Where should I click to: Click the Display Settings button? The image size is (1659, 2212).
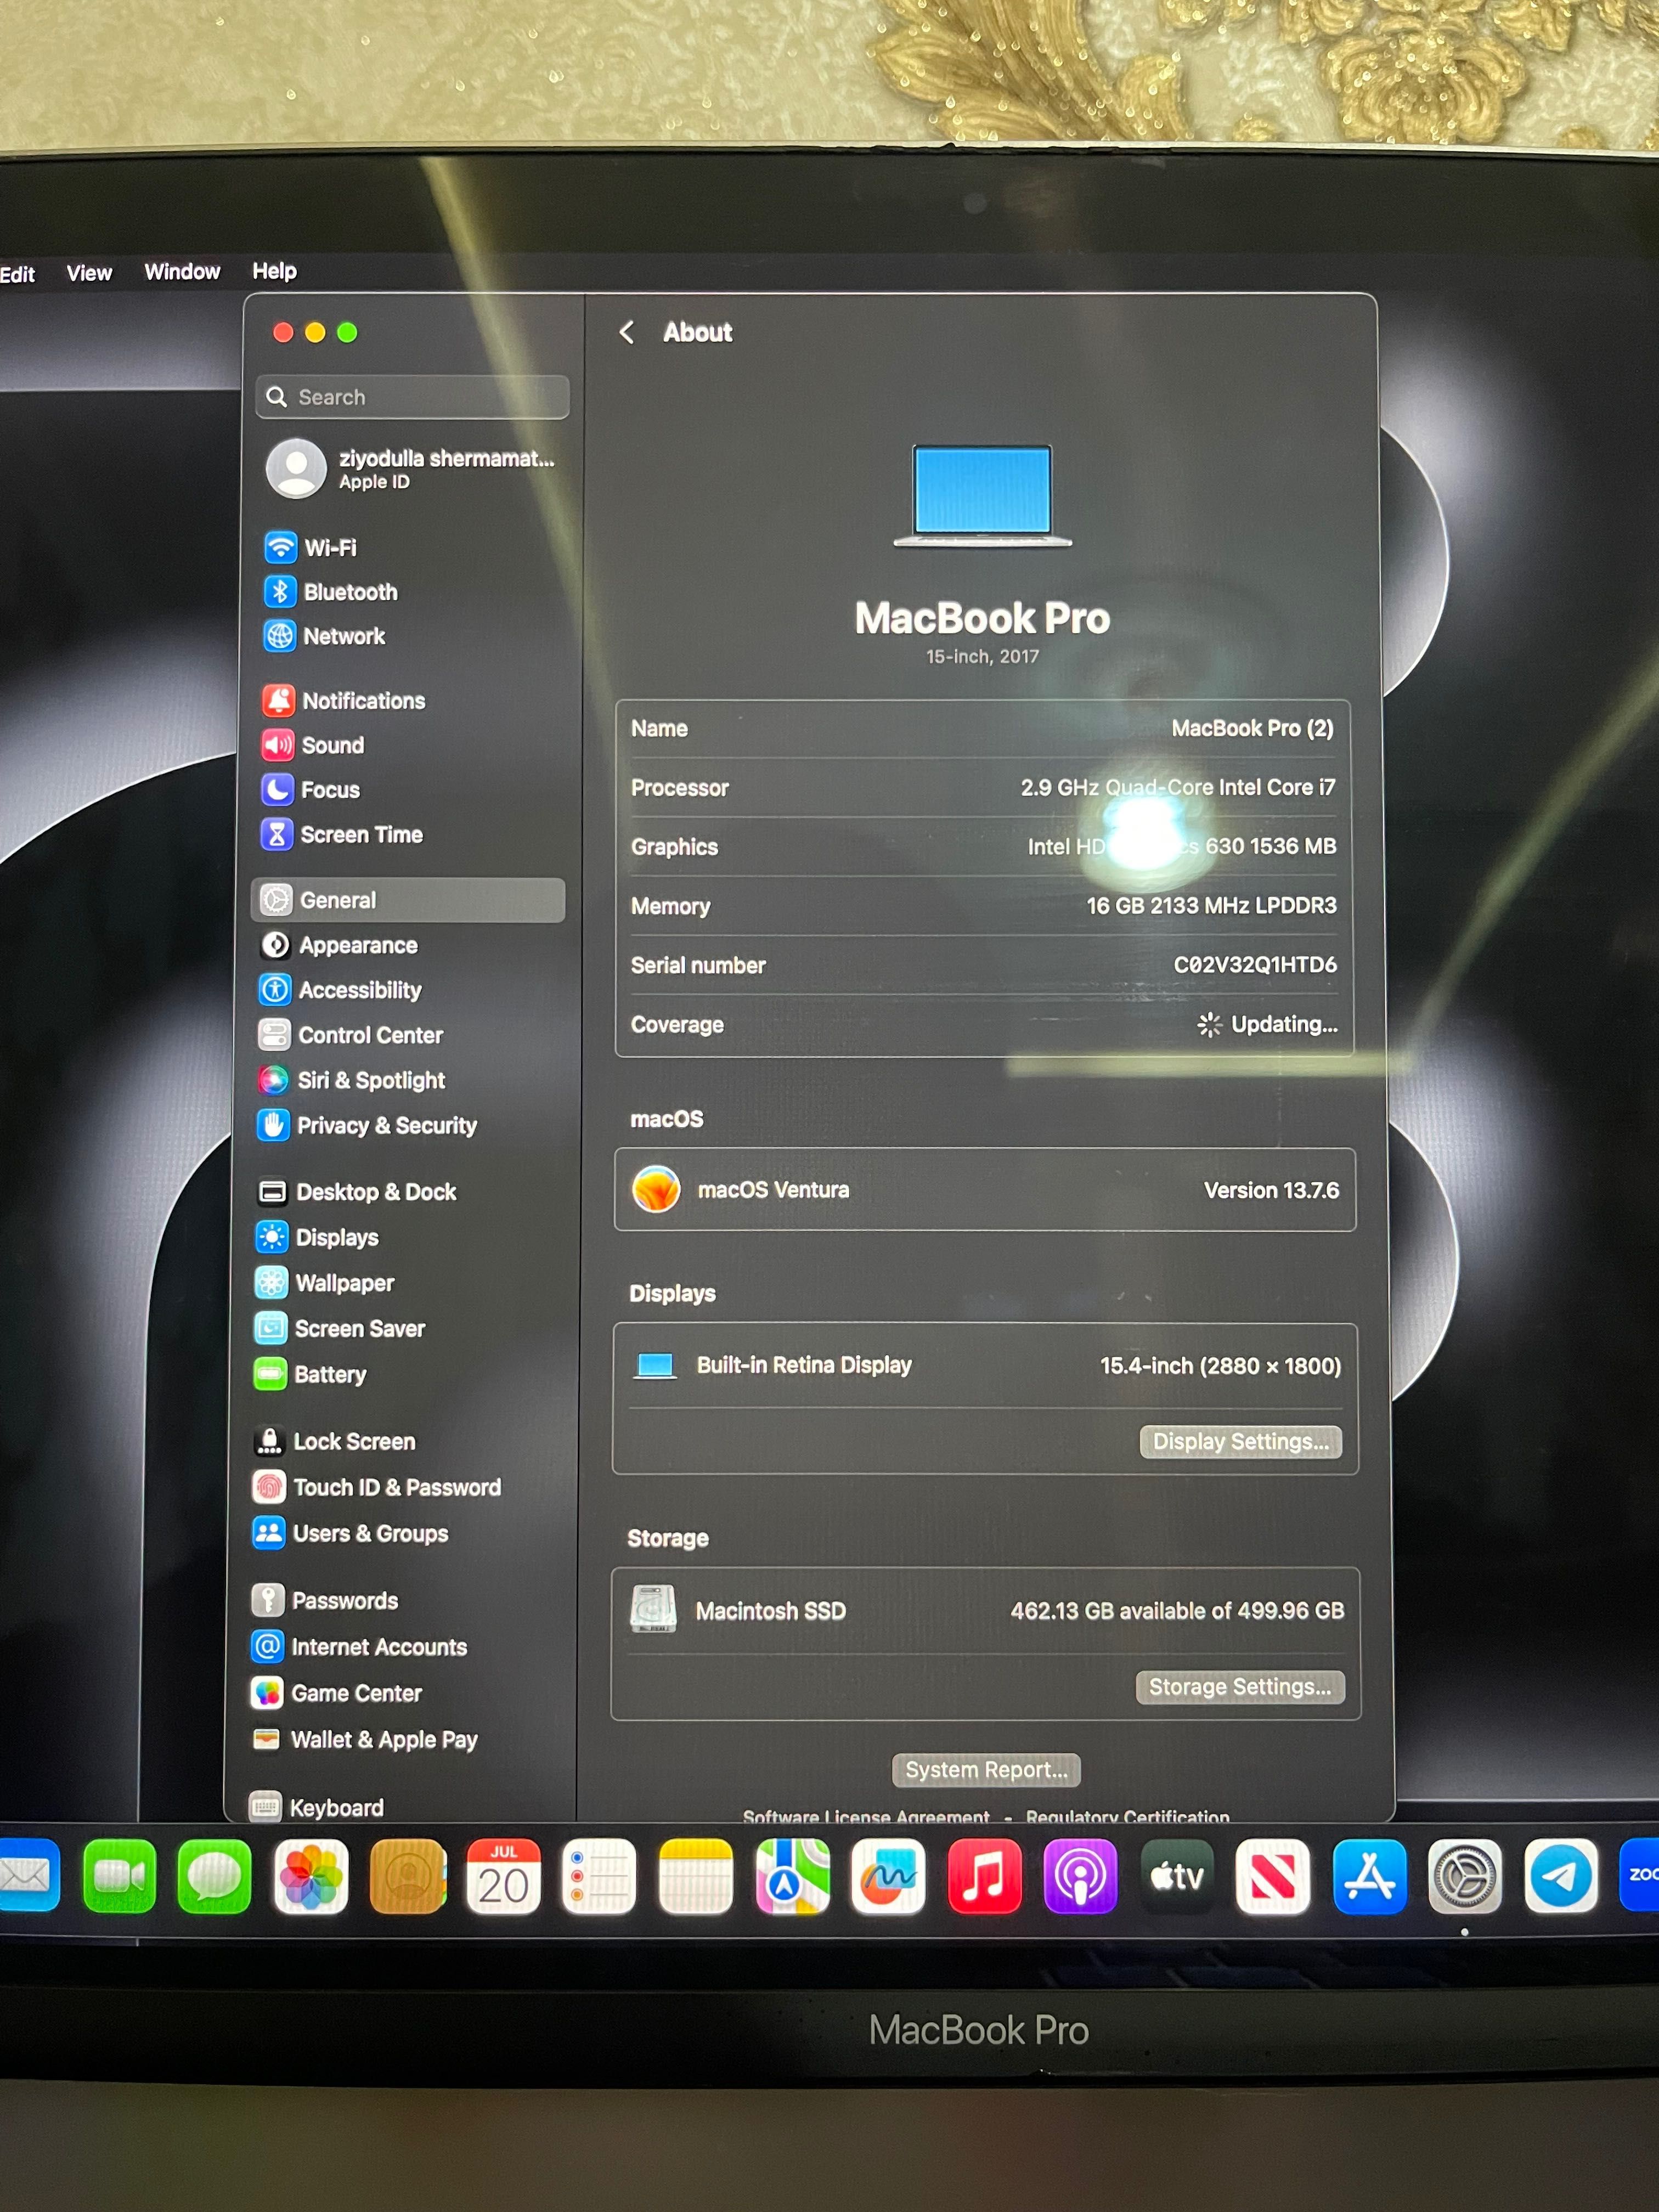(x=1241, y=1441)
